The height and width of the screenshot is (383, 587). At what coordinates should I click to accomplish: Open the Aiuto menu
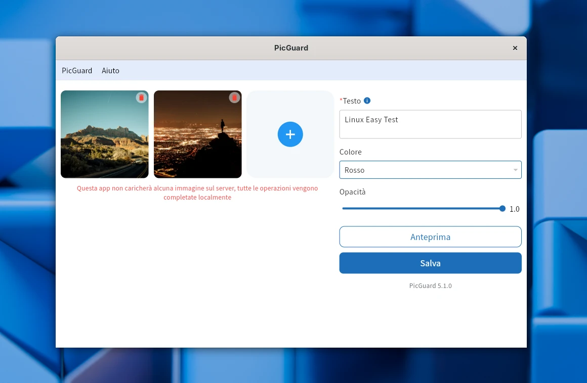click(110, 71)
